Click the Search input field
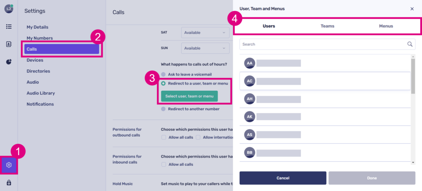 coord(321,44)
